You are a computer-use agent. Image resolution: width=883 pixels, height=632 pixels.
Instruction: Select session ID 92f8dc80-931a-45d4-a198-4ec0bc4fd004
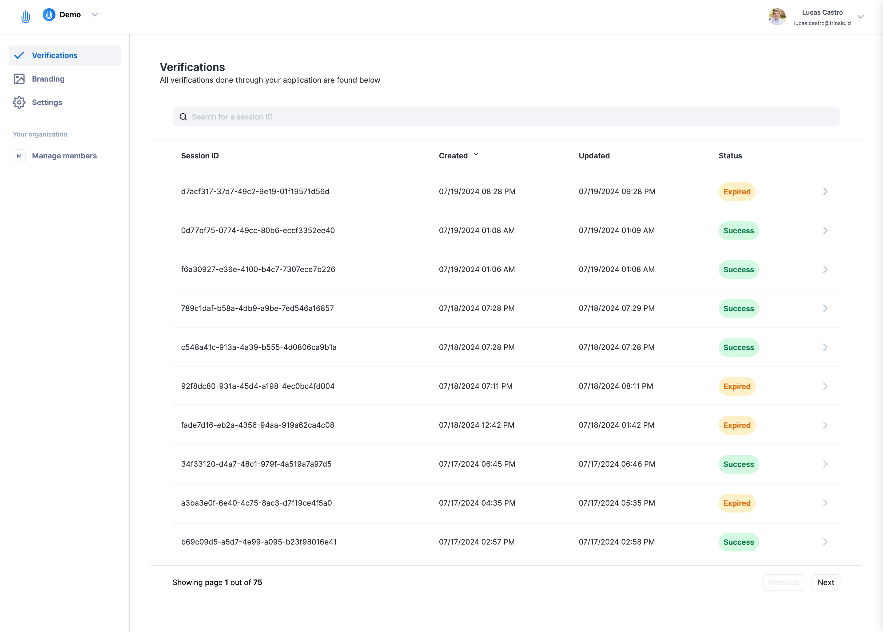(x=258, y=386)
